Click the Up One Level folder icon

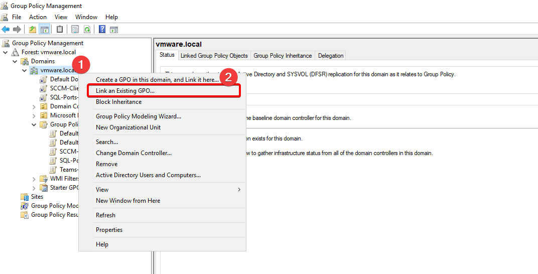pos(33,29)
